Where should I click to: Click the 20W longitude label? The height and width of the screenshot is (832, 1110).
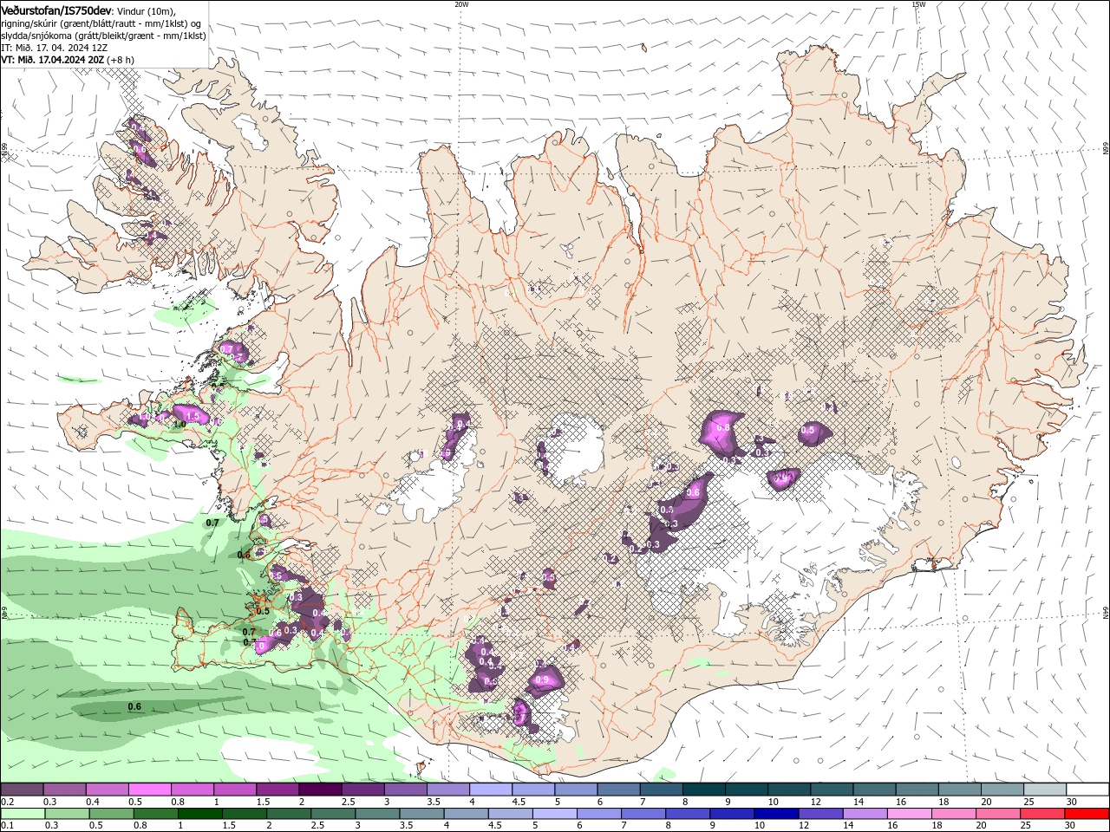tap(461, 4)
